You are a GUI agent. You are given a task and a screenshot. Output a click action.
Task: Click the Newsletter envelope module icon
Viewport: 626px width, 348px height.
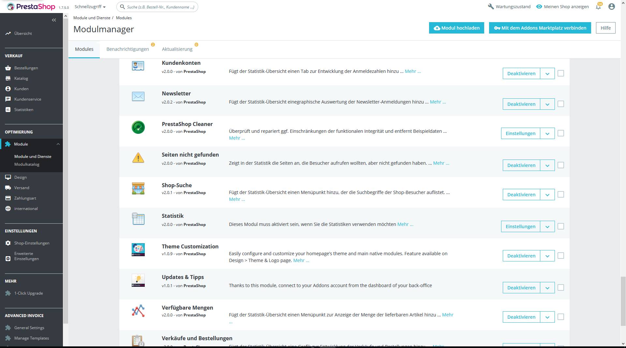tap(138, 96)
